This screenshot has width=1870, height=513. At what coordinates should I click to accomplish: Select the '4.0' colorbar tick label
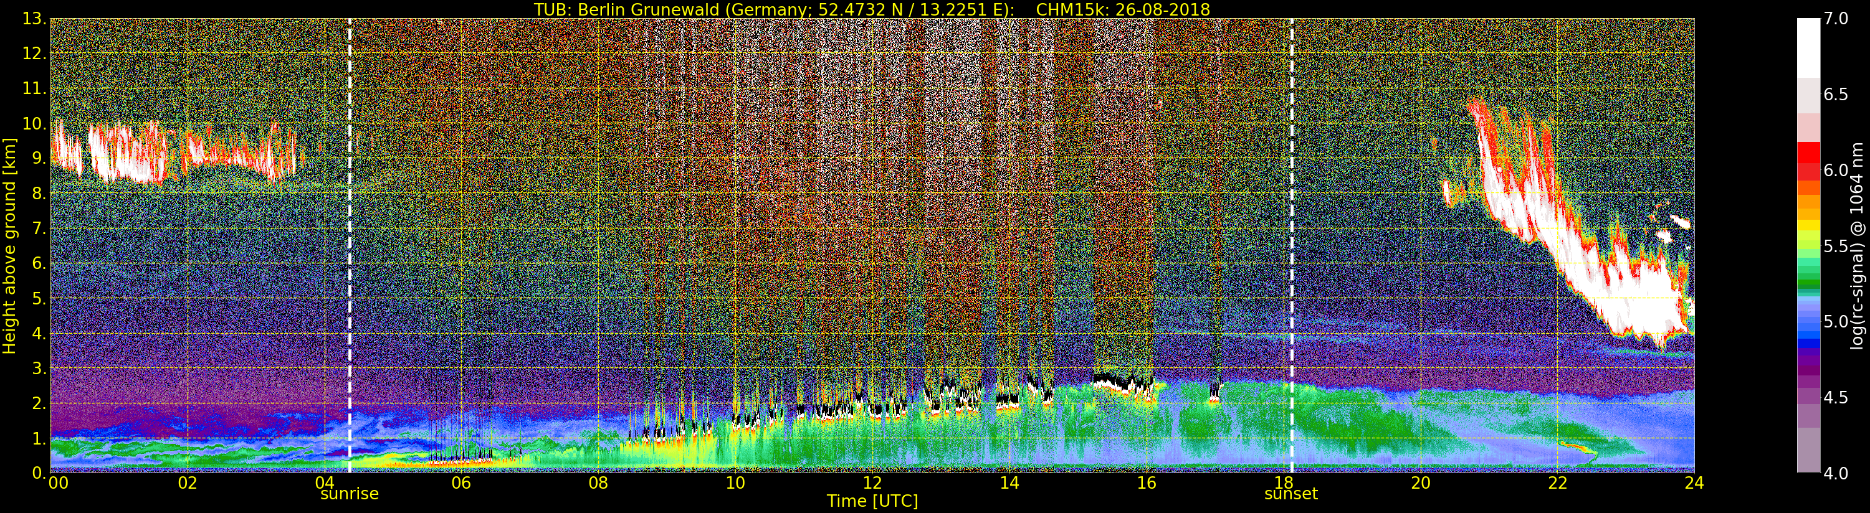[x=1836, y=474]
